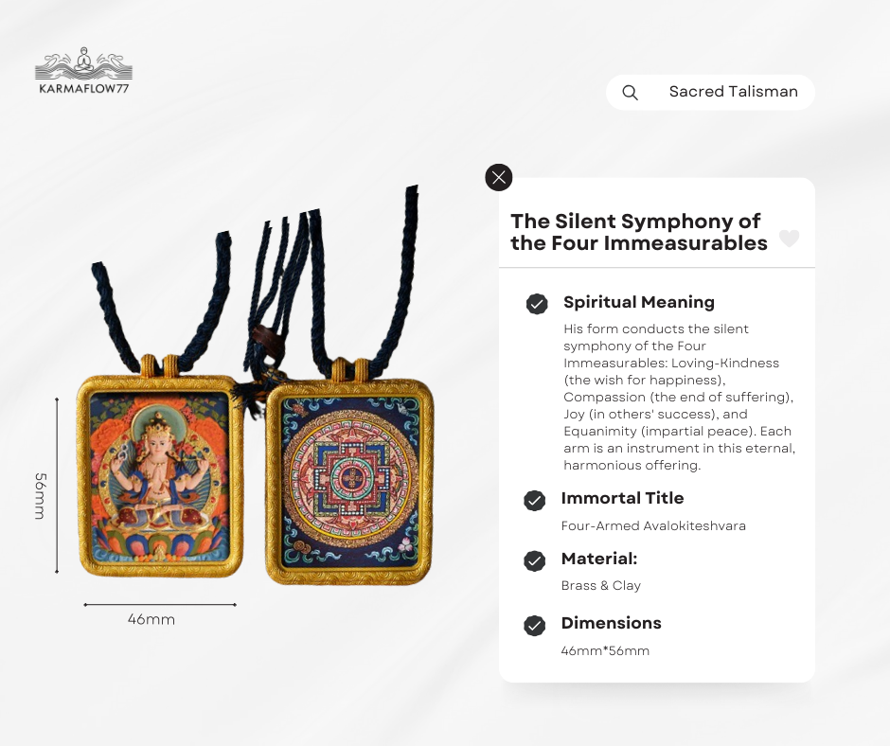Click inside the Sacred Talisman search field
The width and height of the screenshot is (890, 746).
click(710, 92)
